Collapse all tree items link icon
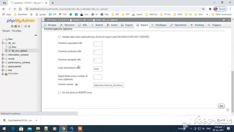 (x=36, y=35)
